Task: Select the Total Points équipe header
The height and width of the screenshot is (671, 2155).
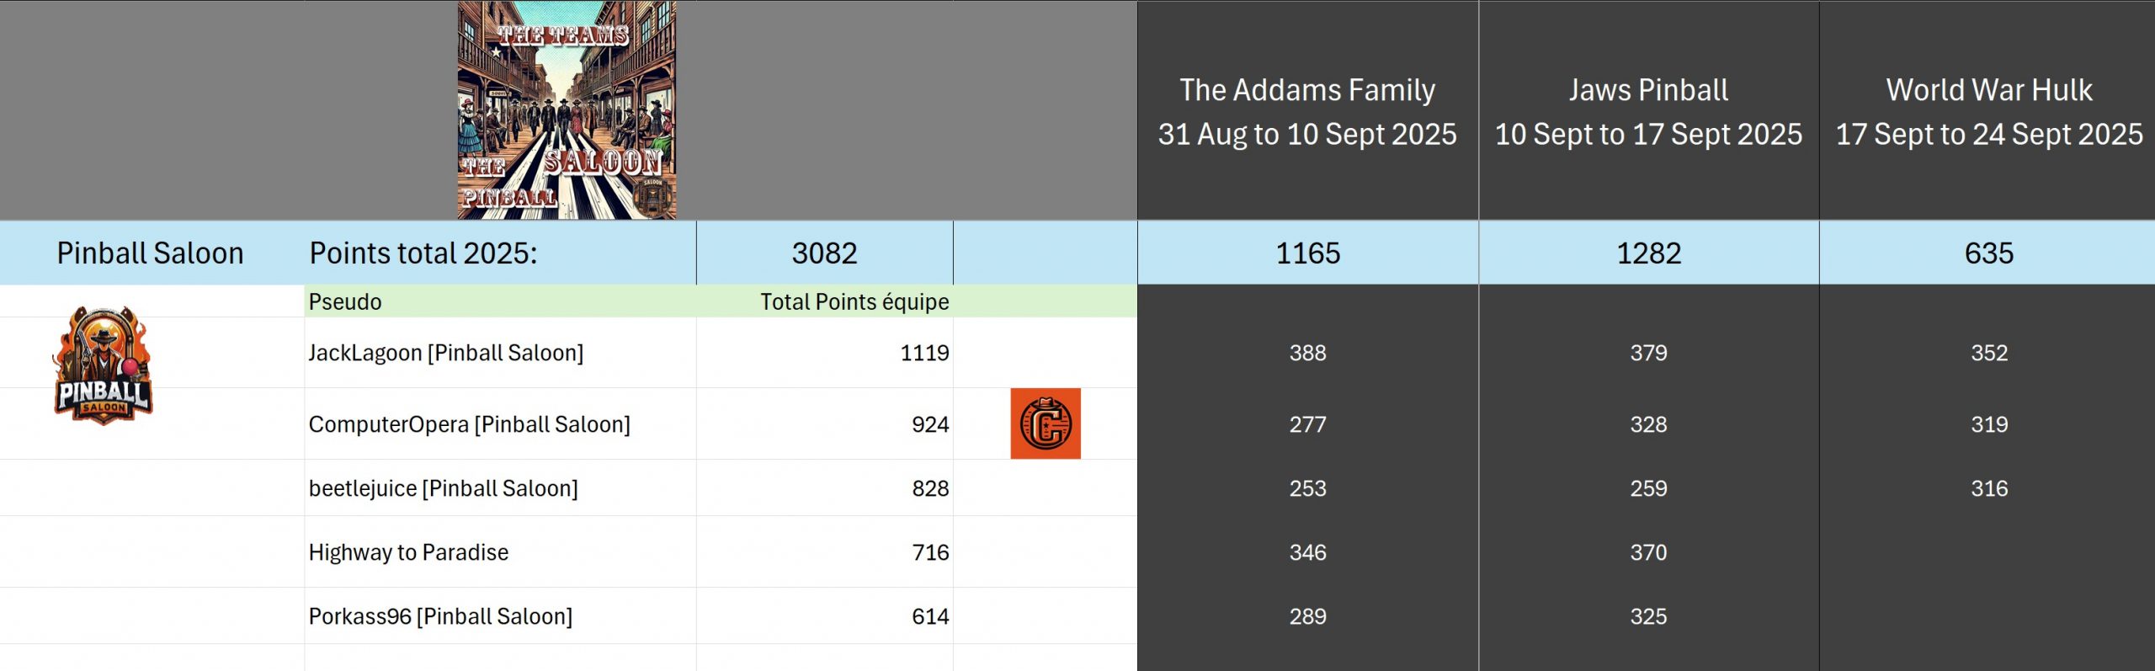Action: pos(854,301)
